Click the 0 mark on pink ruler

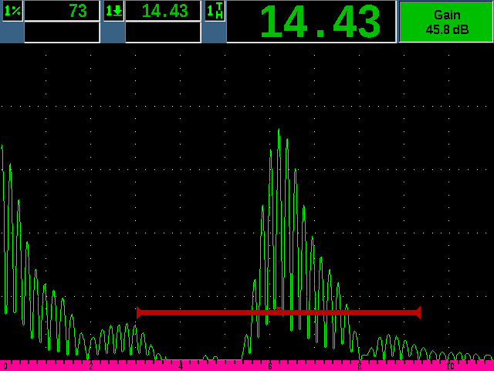click(5, 366)
